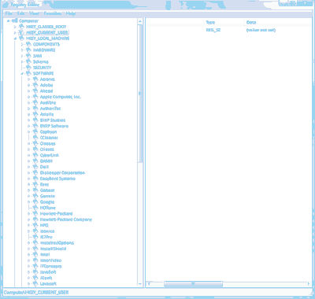Image resolution: width=315 pixels, height=299 pixels.
Task: Click the Computer root icon in tree
Action: coord(15,20)
